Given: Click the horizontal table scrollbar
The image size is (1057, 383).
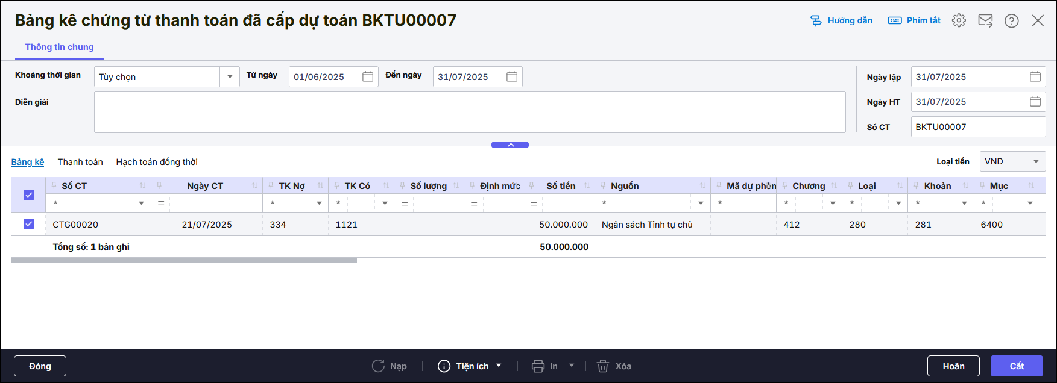Looking at the screenshot, I should (x=184, y=260).
